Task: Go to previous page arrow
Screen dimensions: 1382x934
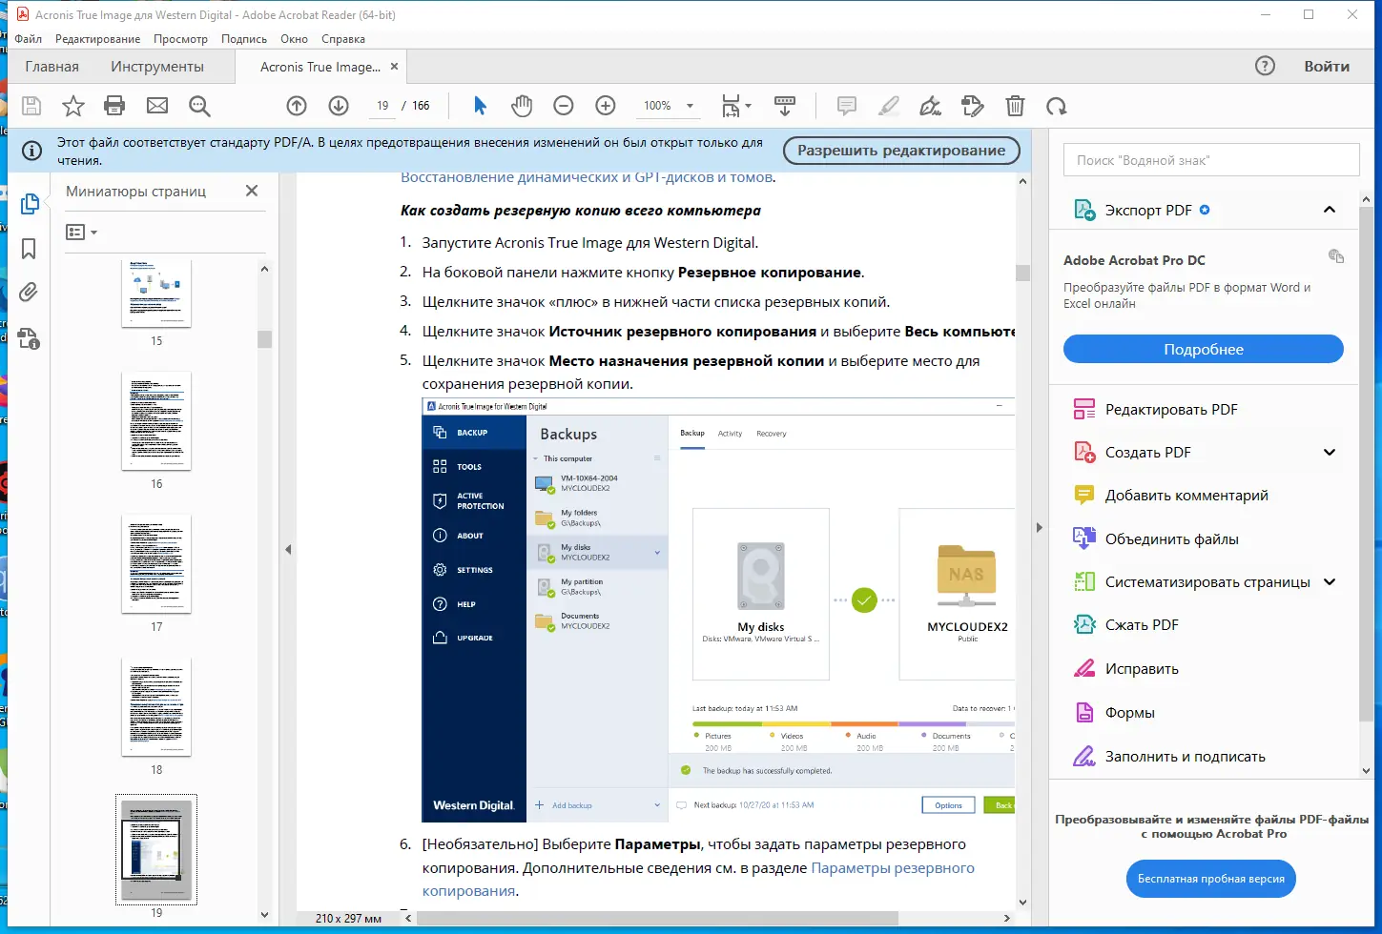Action: pos(297,106)
